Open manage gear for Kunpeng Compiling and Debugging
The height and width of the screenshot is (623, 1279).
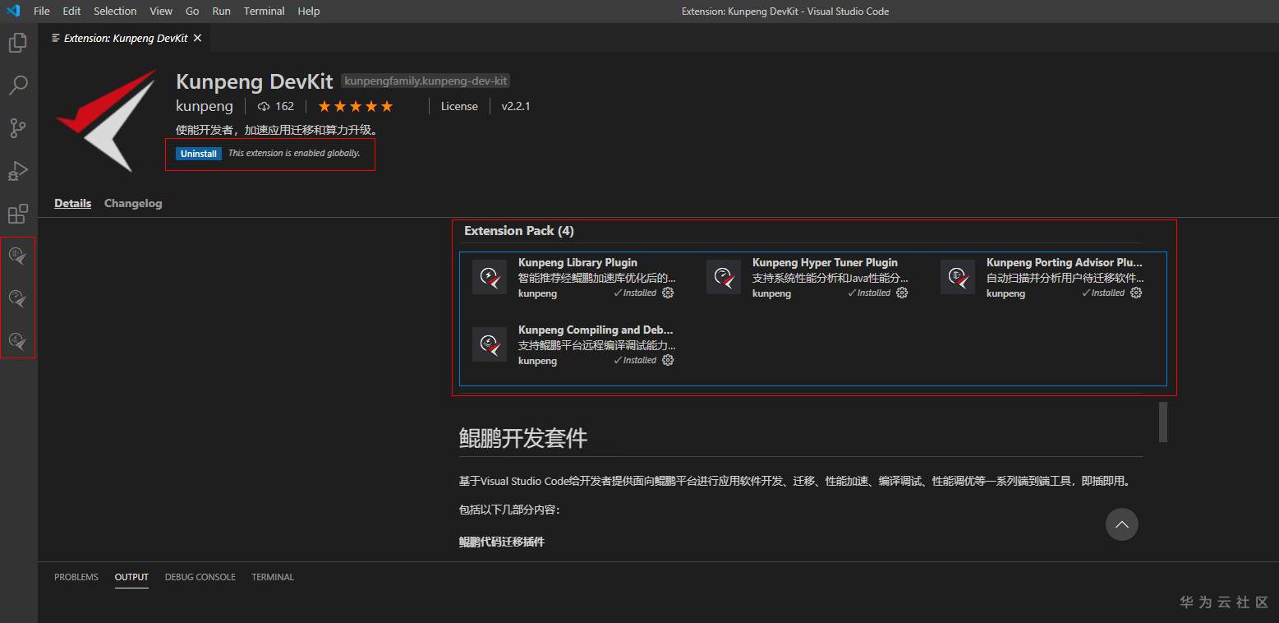click(x=668, y=360)
